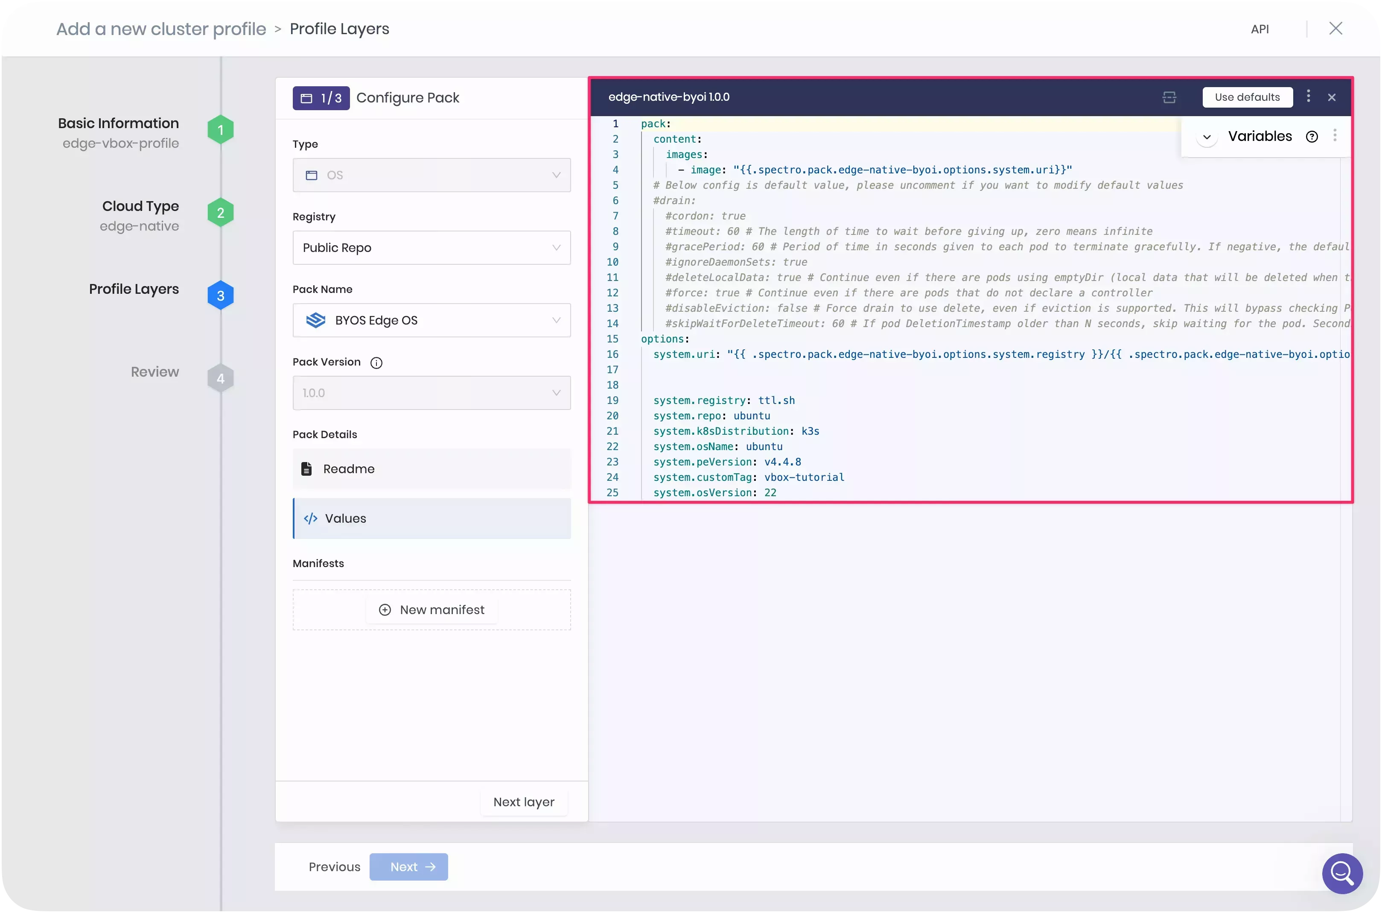Click the API link in the header
The width and height of the screenshot is (1382, 913).
(x=1260, y=29)
